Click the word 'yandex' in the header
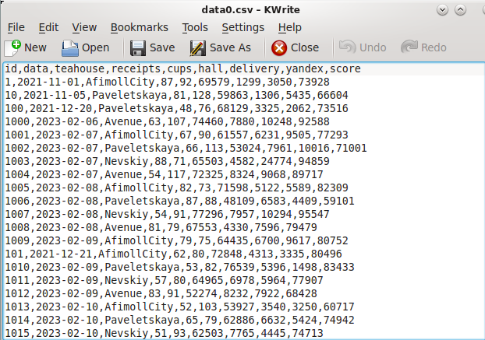The width and height of the screenshot is (485, 340). click(x=304, y=68)
